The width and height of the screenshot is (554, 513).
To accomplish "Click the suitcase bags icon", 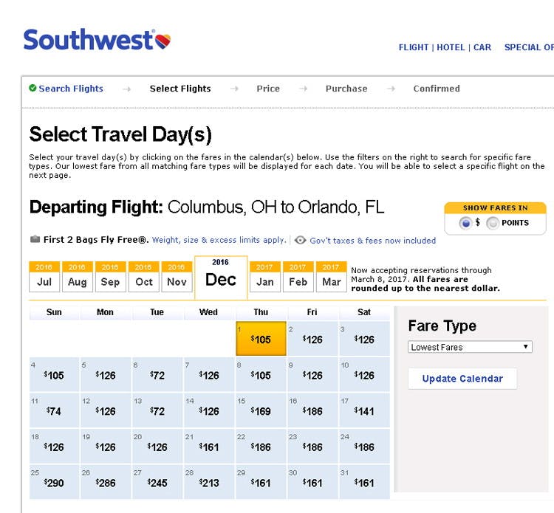I will (x=35, y=239).
